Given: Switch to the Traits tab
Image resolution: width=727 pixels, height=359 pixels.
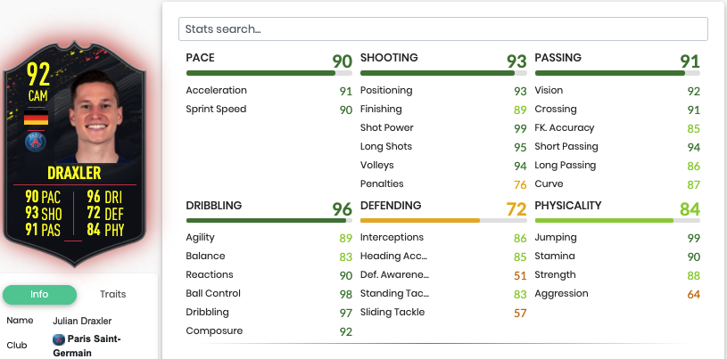Looking at the screenshot, I should (112, 295).
